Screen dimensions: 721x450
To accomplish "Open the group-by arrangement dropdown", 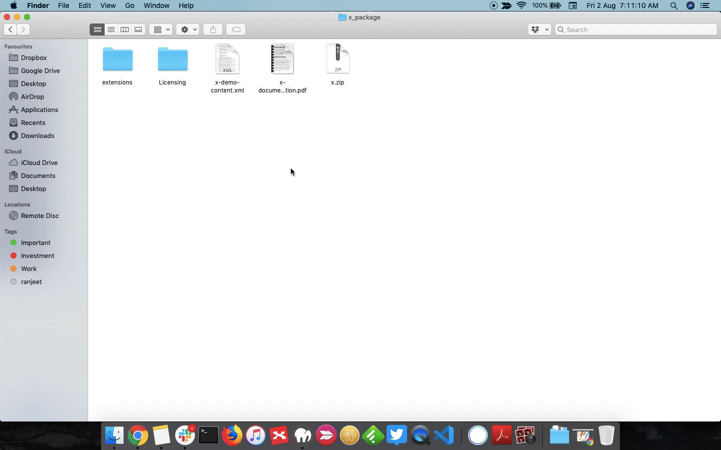I will [x=161, y=29].
